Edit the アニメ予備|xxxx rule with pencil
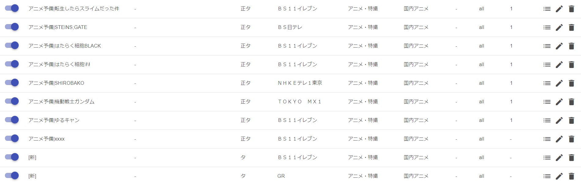Image resolution: width=581 pixels, height=182 pixels. pyautogui.click(x=559, y=139)
